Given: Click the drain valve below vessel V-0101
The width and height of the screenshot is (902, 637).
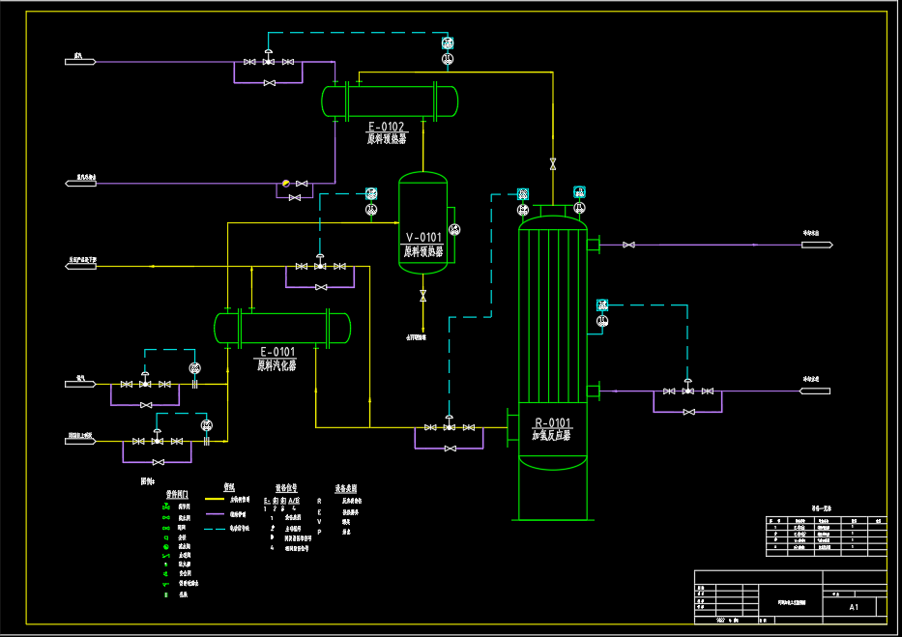Looking at the screenshot, I should 422,296.
